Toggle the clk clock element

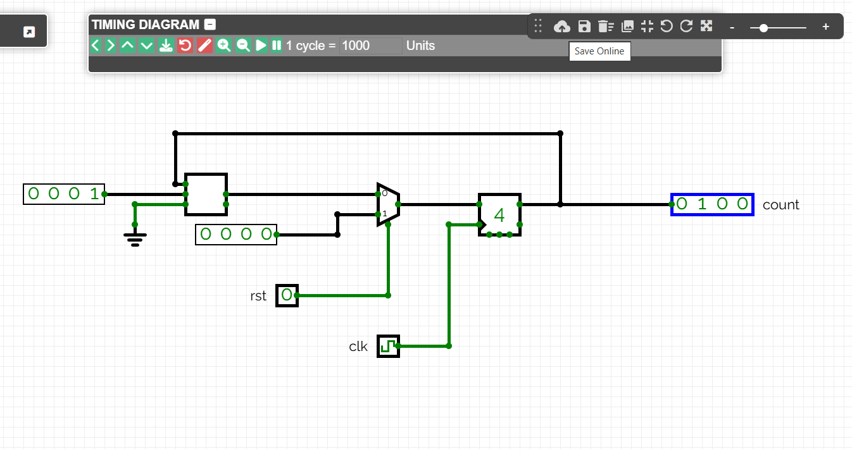point(388,346)
